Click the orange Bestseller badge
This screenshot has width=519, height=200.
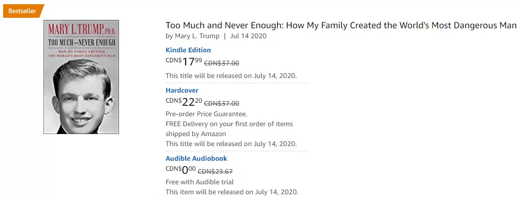pos(23,11)
